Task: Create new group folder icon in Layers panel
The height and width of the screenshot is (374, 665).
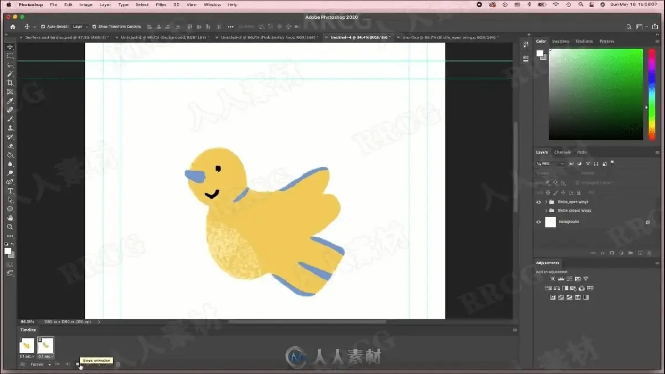Action: click(631, 253)
